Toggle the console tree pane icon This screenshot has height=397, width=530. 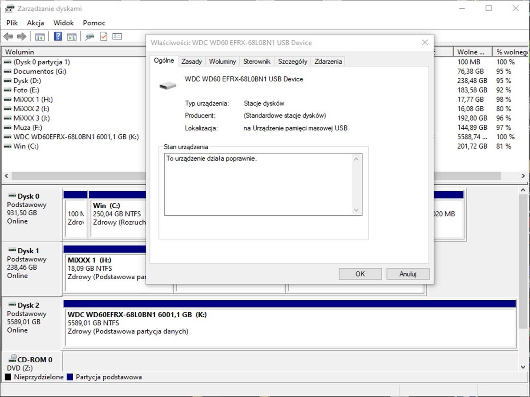pos(40,37)
